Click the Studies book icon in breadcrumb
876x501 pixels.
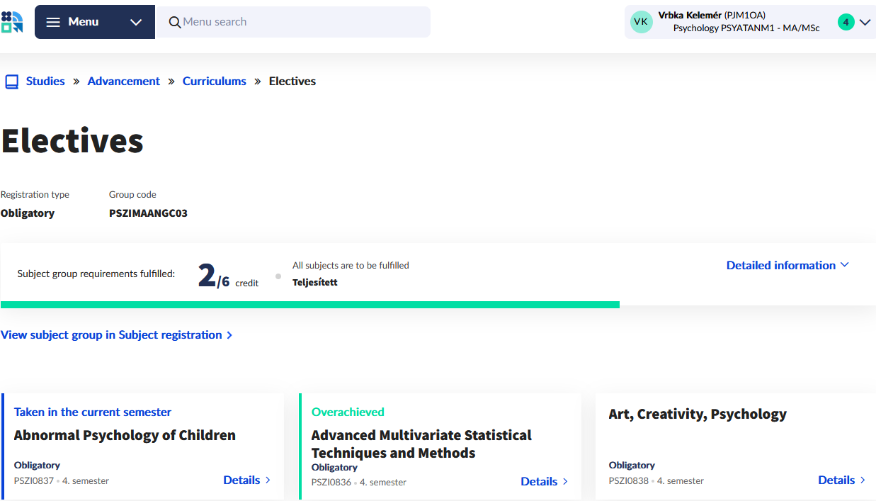pos(11,81)
